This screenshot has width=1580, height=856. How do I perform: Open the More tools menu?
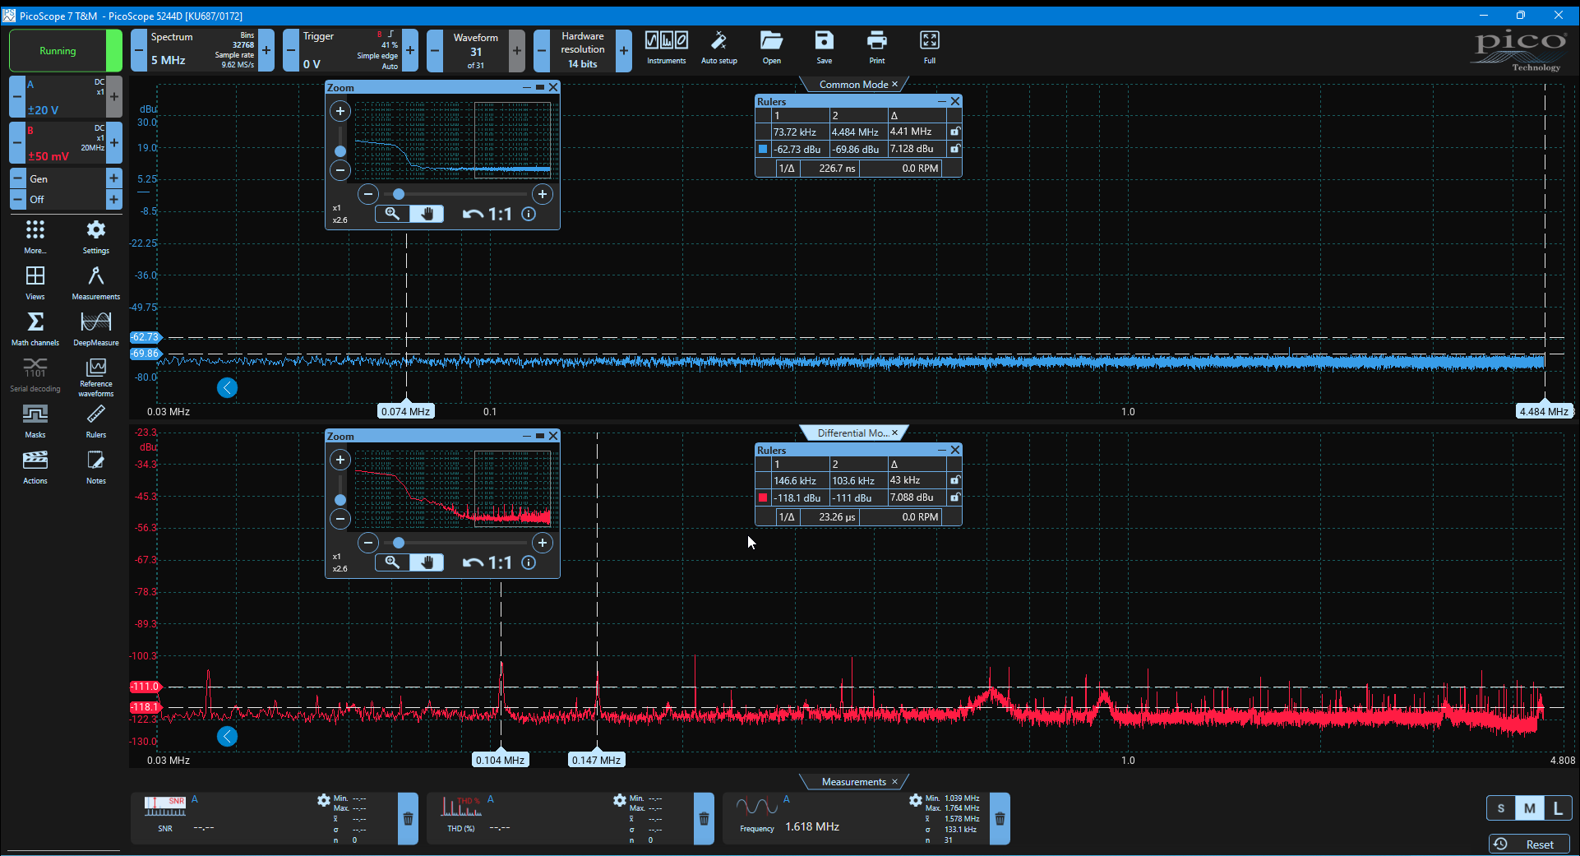point(35,237)
